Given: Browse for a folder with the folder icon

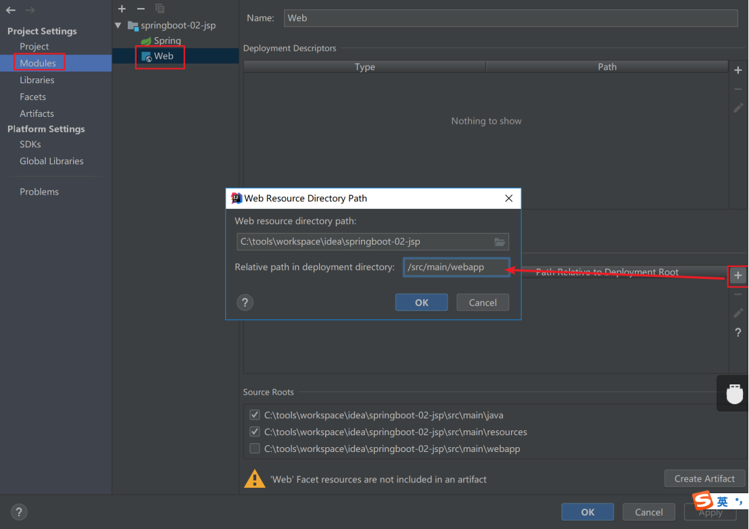Looking at the screenshot, I should coord(500,242).
